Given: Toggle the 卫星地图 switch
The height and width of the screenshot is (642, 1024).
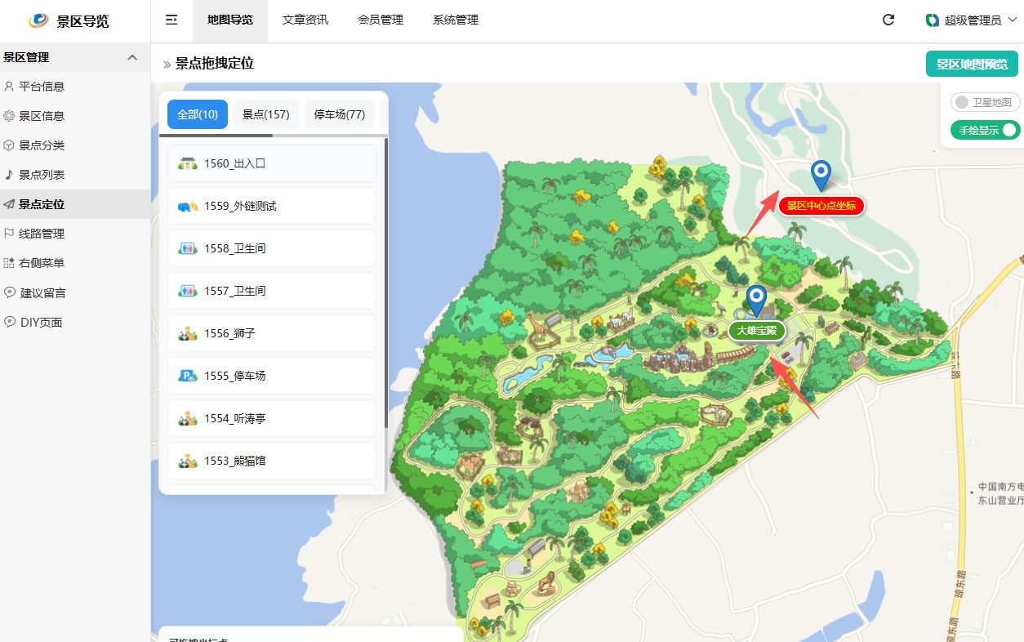Looking at the screenshot, I should 985,102.
